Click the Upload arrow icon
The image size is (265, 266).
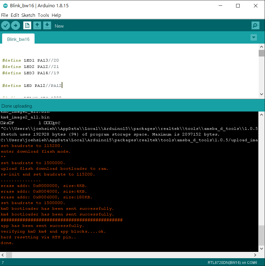point(15,26)
